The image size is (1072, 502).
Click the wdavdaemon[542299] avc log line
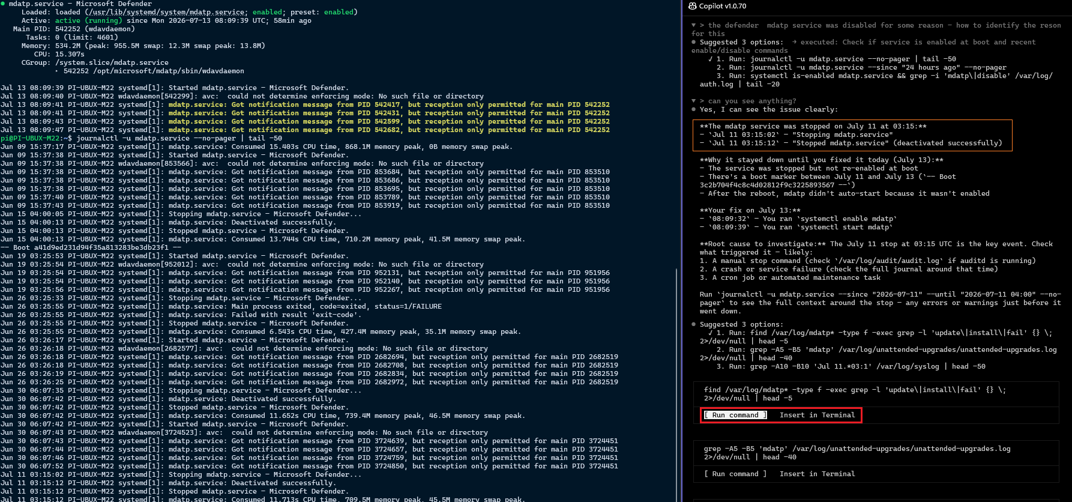click(x=242, y=96)
